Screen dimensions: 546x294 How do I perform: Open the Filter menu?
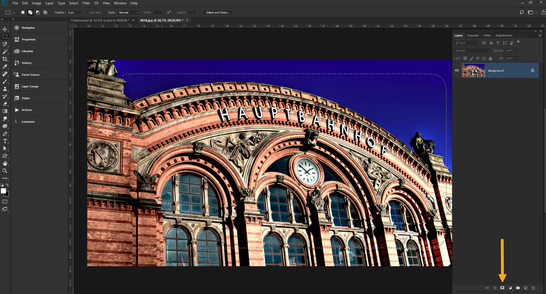click(x=86, y=3)
